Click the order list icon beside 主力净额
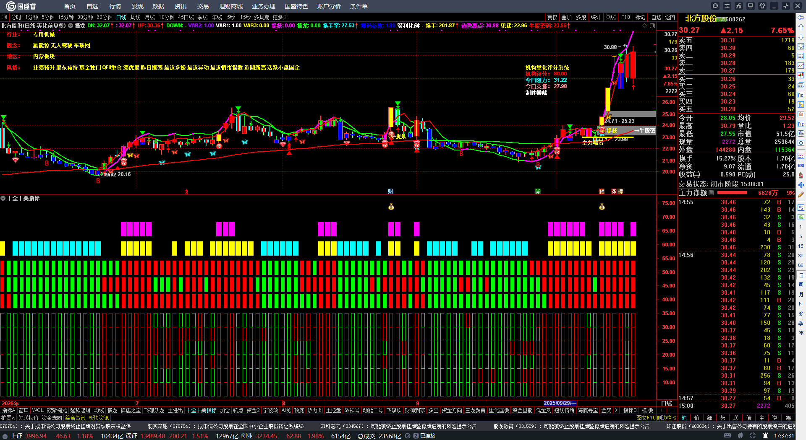 pyautogui.click(x=711, y=193)
